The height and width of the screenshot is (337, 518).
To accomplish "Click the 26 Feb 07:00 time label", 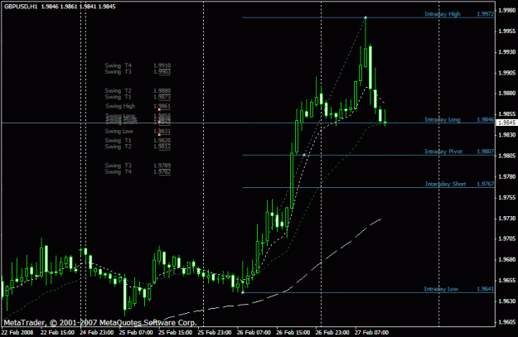I will [254, 332].
